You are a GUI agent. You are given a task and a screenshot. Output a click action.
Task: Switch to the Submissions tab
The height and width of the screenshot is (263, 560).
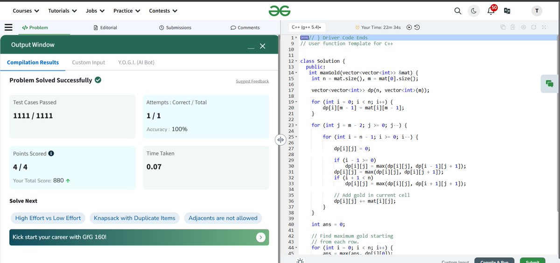[x=175, y=27]
